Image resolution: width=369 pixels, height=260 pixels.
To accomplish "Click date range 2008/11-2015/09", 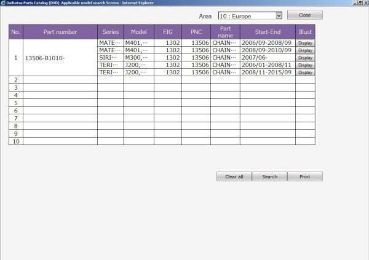I will pyautogui.click(x=267, y=73).
